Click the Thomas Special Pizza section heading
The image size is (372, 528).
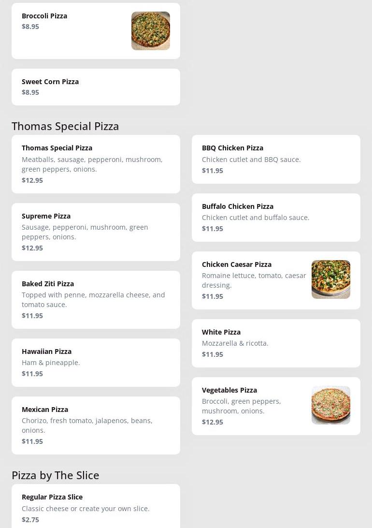coord(65,126)
